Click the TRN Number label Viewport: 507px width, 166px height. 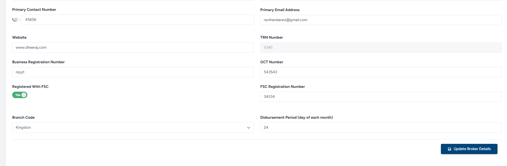[x=272, y=37]
